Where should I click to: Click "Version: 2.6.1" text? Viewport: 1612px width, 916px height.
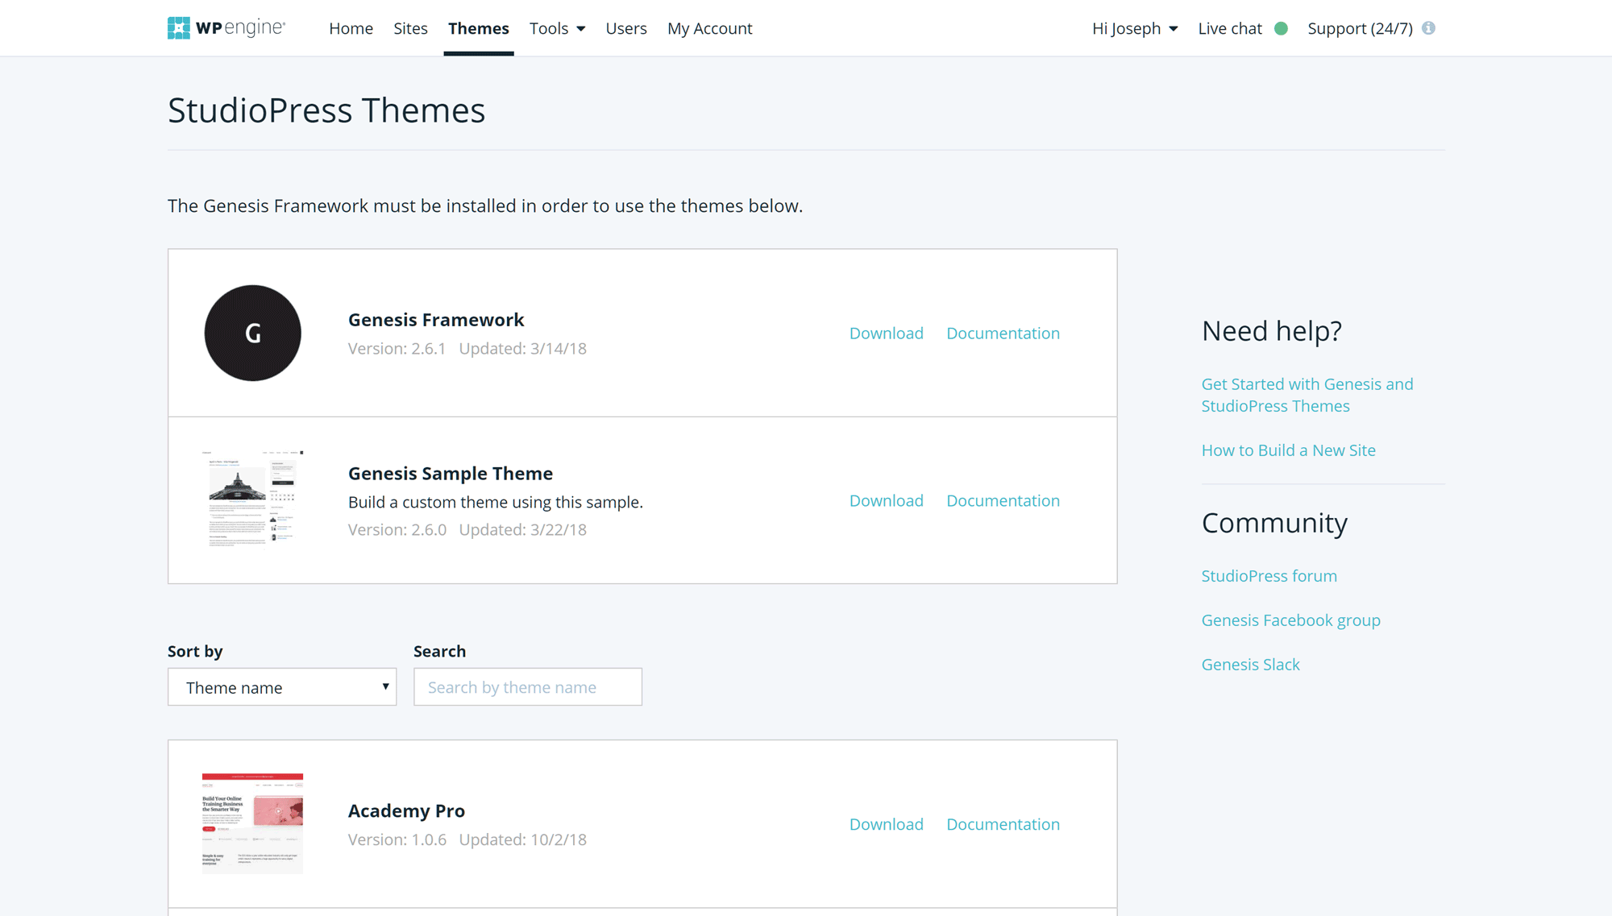point(397,349)
